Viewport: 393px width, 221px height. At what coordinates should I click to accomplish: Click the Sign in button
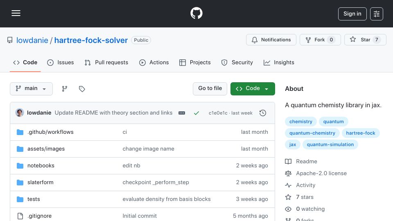352,14
